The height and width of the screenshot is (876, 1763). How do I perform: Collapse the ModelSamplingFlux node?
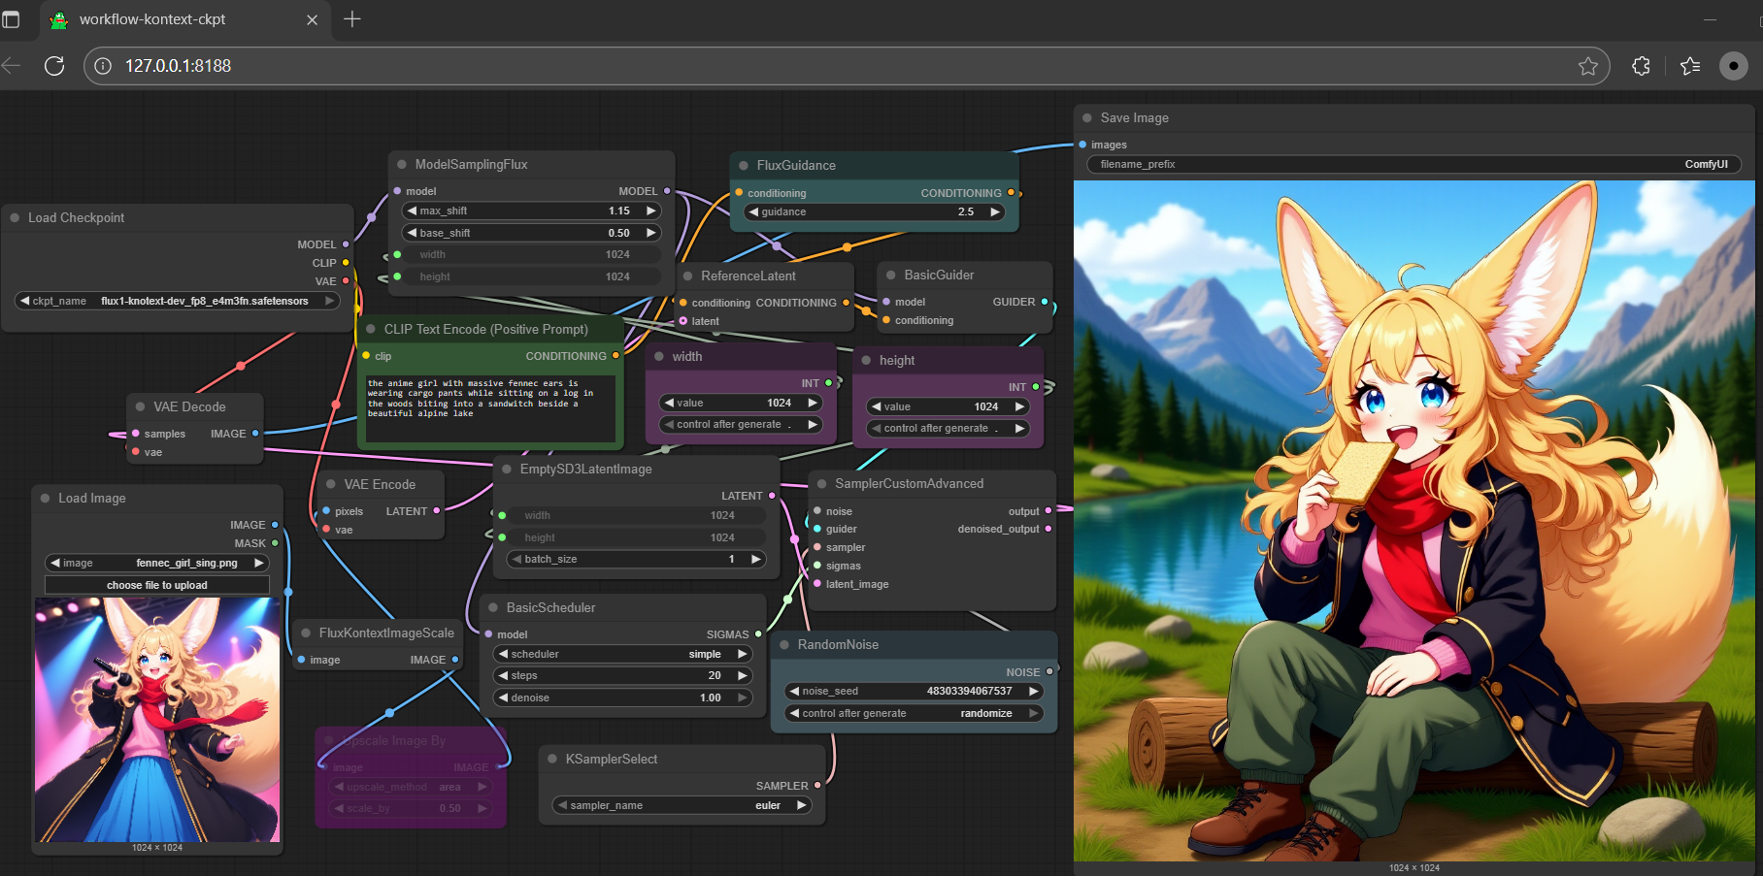point(402,164)
